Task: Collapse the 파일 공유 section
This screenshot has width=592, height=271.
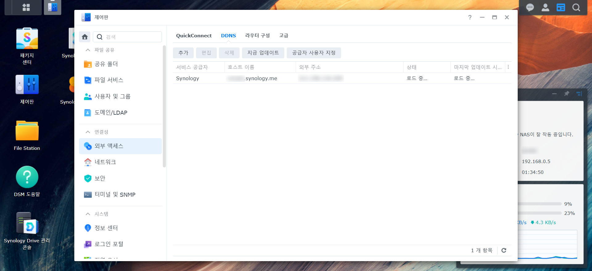Action: [x=88, y=50]
